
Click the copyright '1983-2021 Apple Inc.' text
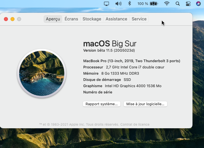68,124
